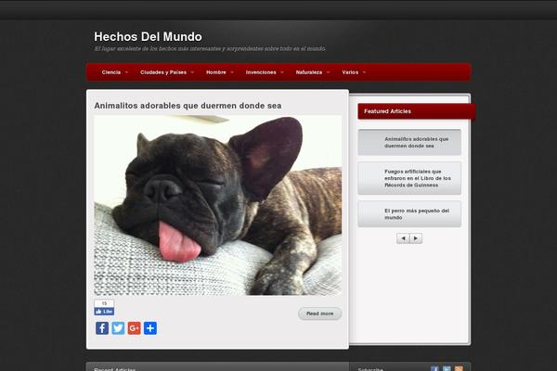The width and height of the screenshot is (557, 371).
Task: Select featured item El perro más pequeño
Action: pos(409,214)
